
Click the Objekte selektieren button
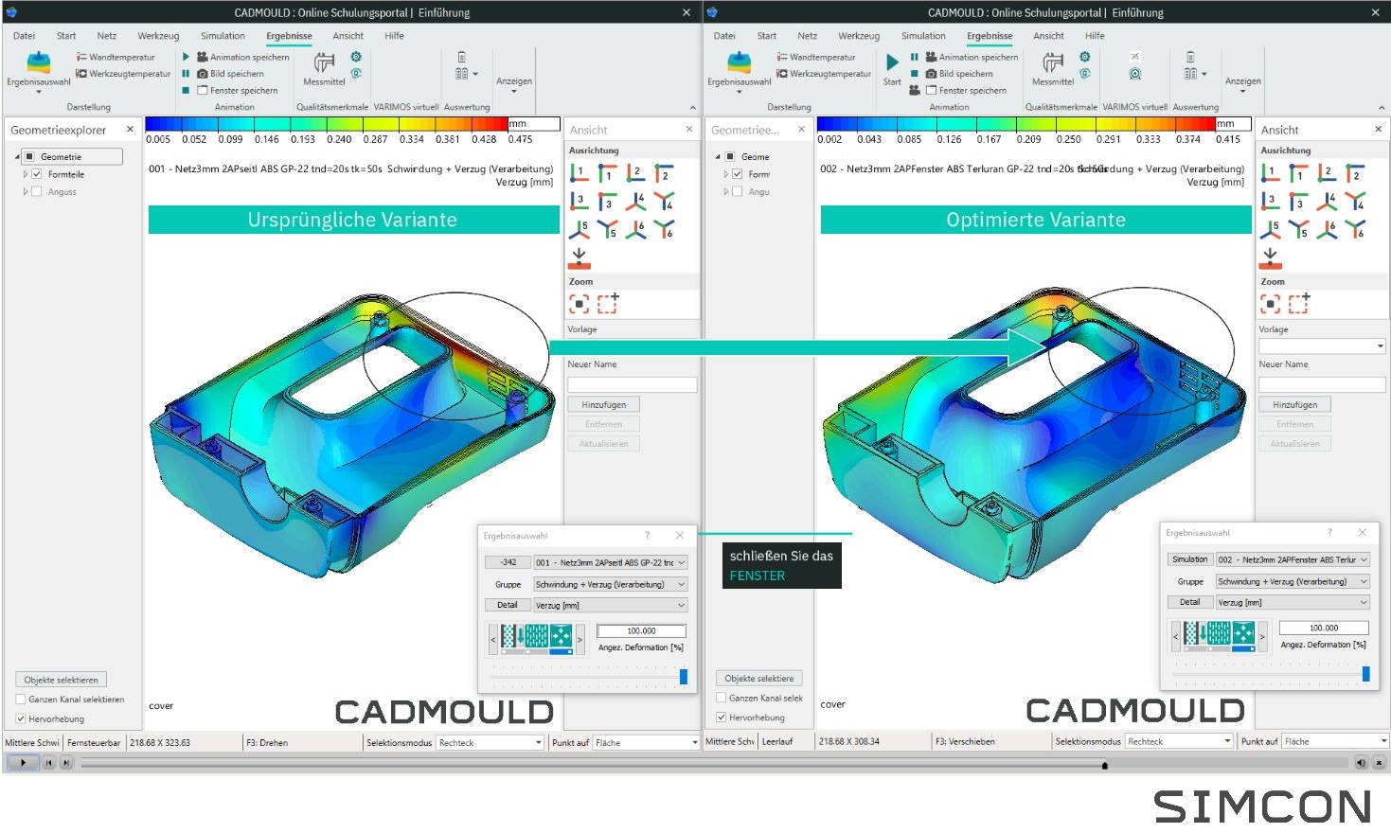(60, 679)
